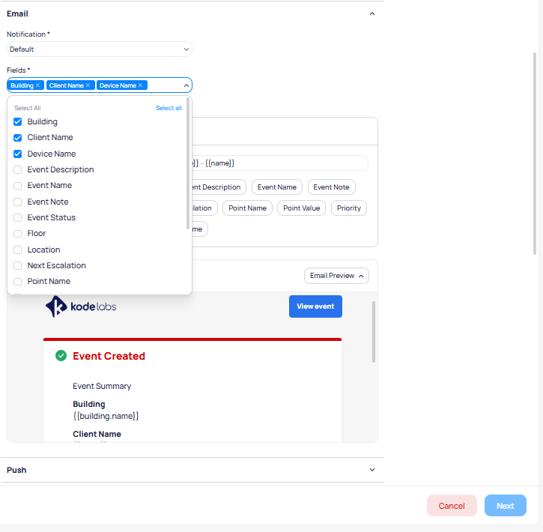Expand the Push section

pyautogui.click(x=372, y=470)
